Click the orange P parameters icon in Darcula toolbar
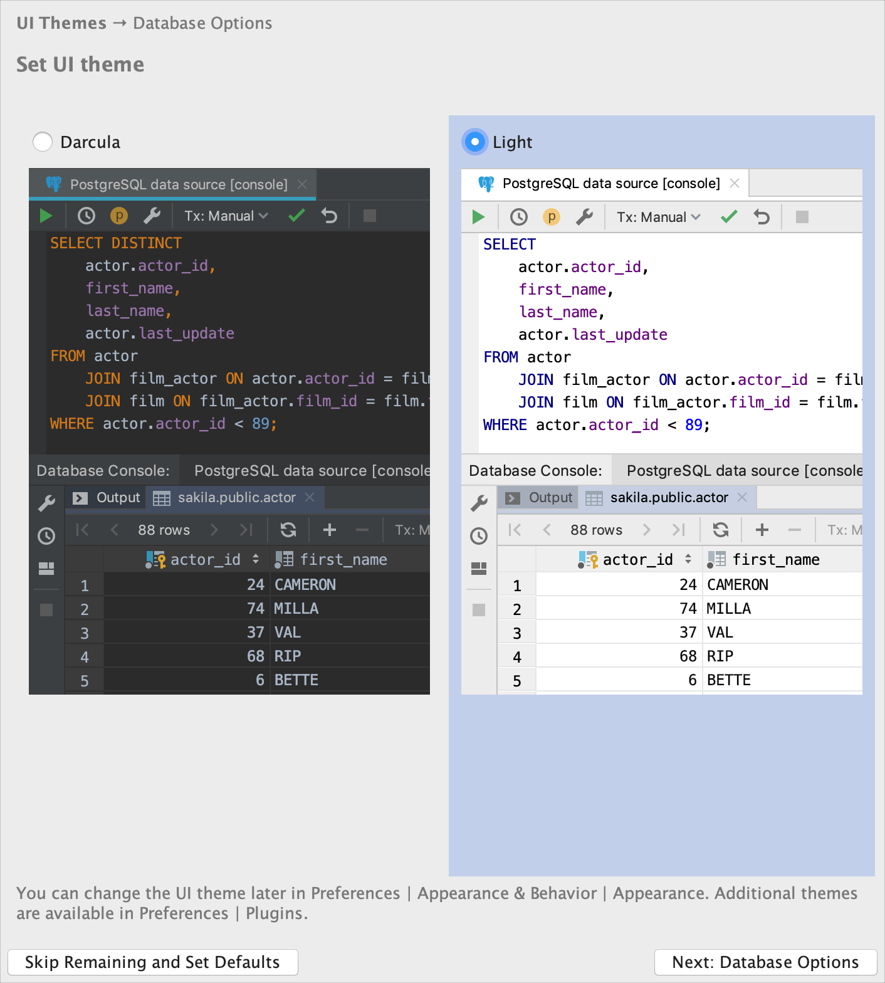The width and height of the screenshot is (885, 983). coord(118,216)
